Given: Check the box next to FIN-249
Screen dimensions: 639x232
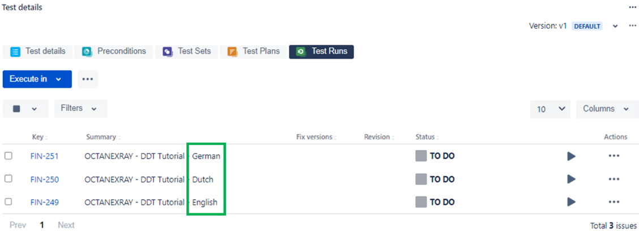Looking at the screenshot, I should pos(8,201).
